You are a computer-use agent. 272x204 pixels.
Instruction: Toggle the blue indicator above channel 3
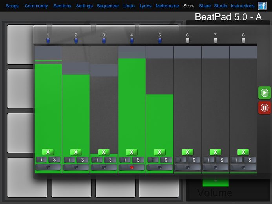click(104, 40)
